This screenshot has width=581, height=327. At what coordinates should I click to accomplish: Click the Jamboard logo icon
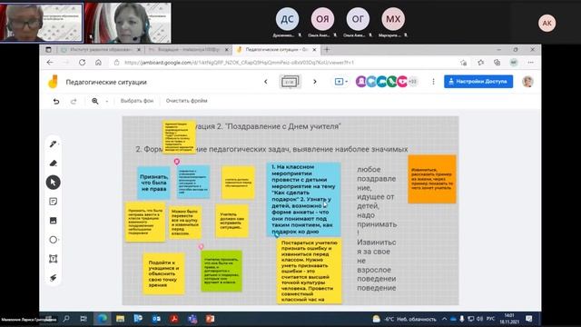(54, 82)
